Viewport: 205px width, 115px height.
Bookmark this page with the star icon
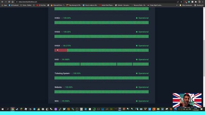pyautogui.click(x=181, y=2)
